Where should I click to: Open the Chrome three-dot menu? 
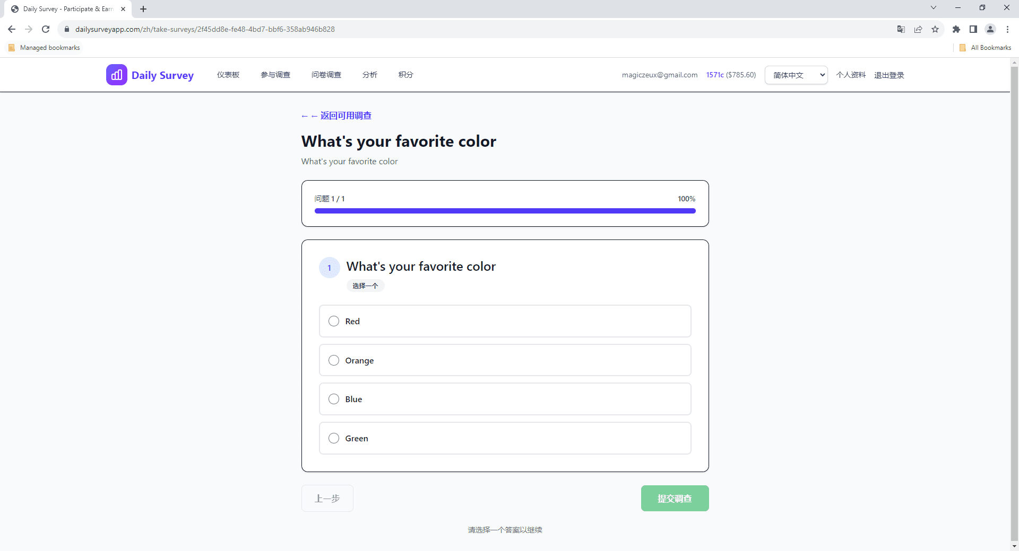[1007, 29]
